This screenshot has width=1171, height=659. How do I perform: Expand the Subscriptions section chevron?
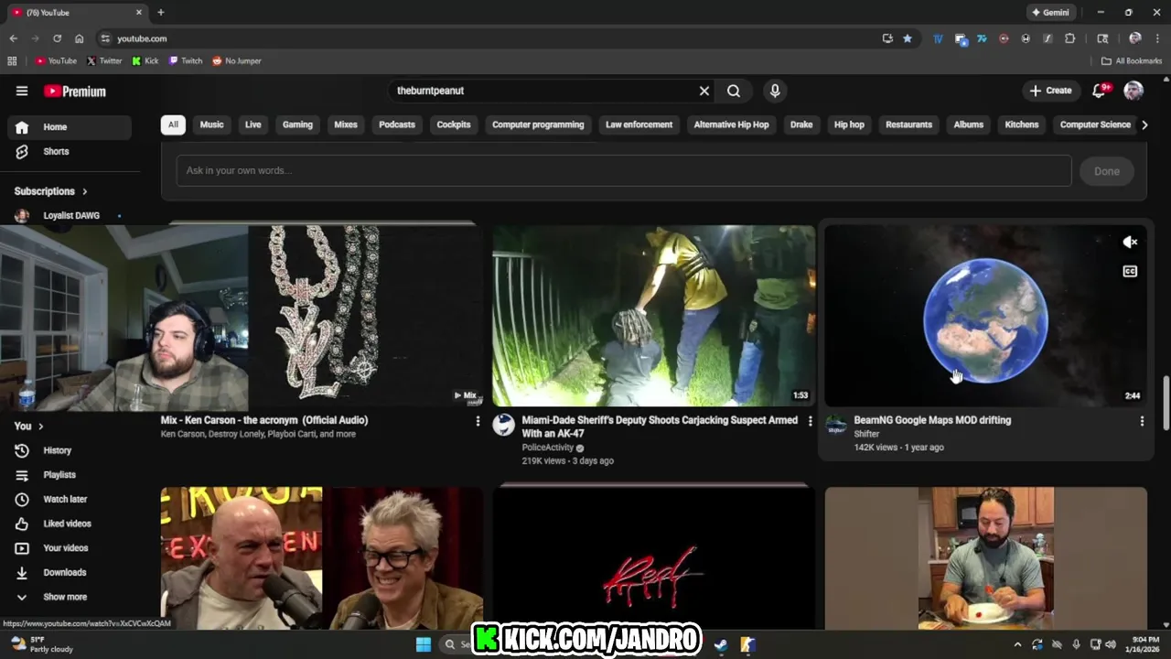coord(85,191)
